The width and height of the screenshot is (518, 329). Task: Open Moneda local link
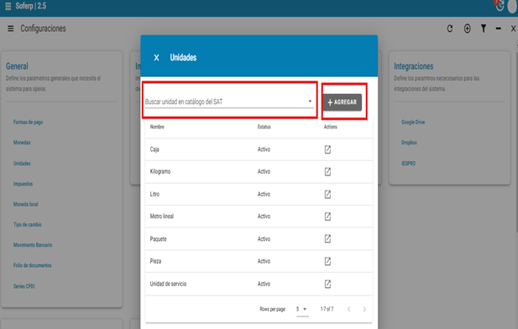26,205
